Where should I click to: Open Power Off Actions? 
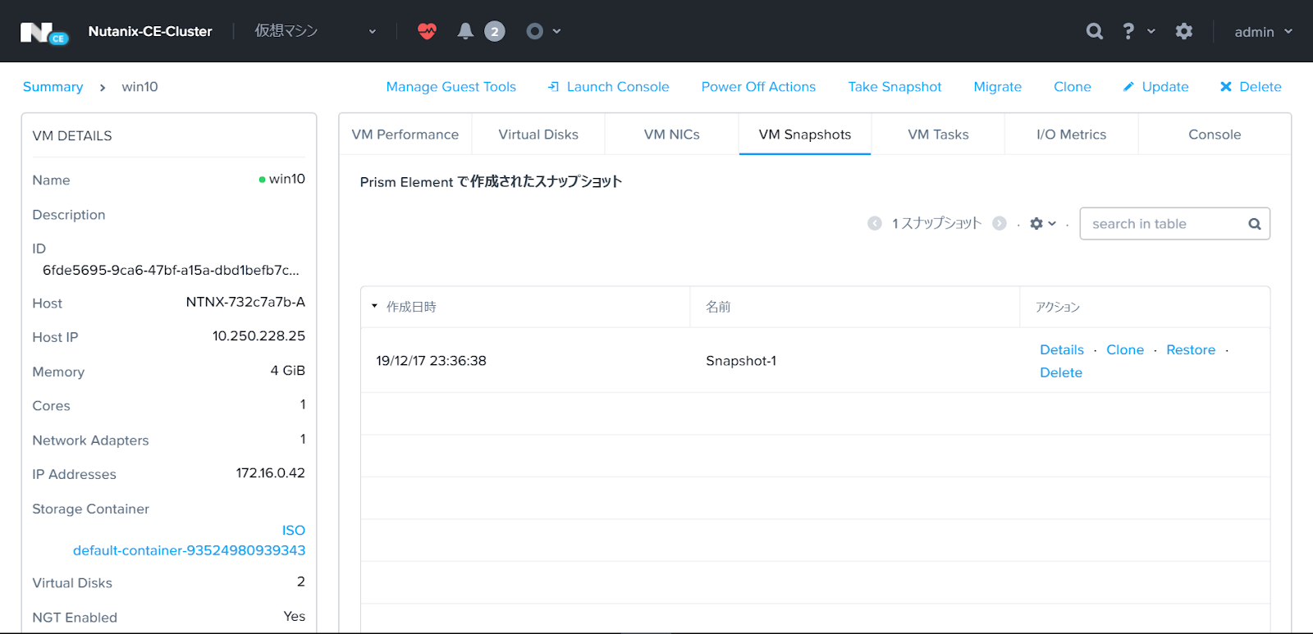758,87
